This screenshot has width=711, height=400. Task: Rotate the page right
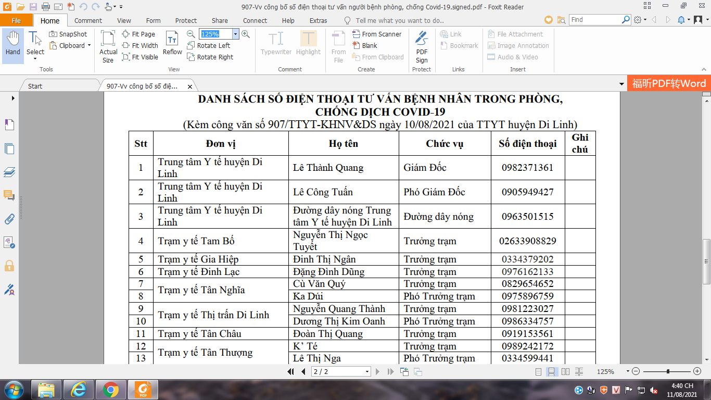pos(210,57)
